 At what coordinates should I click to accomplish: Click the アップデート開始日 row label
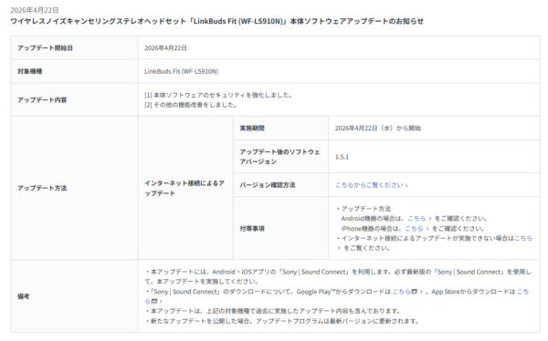[45, 48]
